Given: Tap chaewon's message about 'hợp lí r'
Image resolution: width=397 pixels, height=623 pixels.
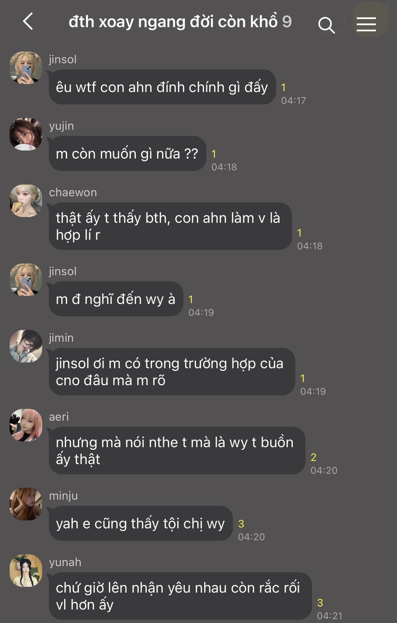Looking at the screenshot, I should [x=170, y=226].
